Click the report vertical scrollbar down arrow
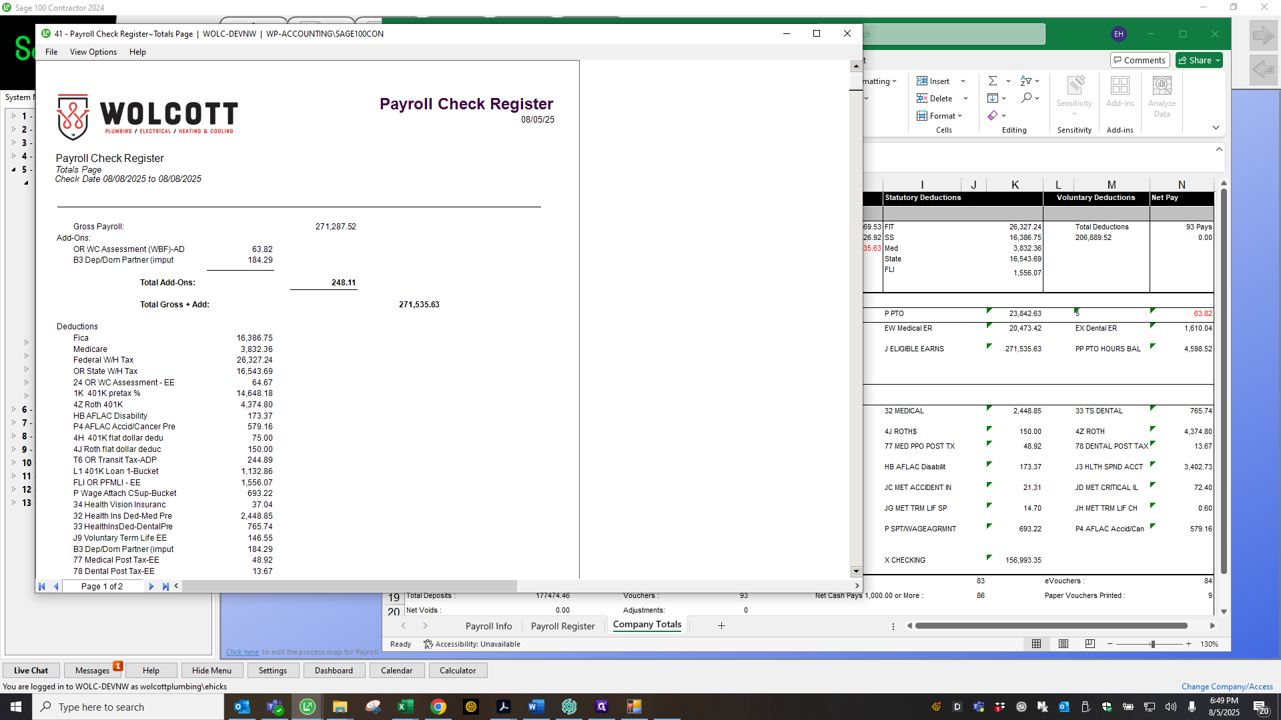This screenshot has width=1281, height=720. (x=856, y=571)
